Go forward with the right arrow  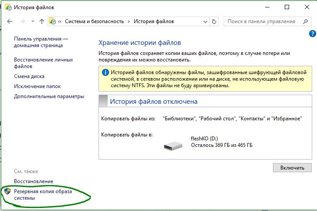[22, 21]
